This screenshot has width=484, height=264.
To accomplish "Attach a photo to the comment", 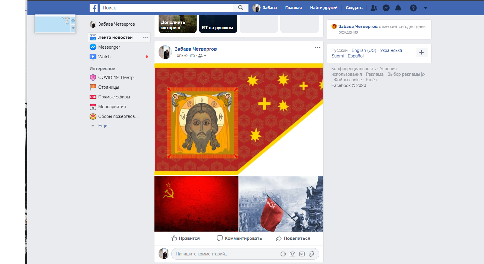I will tap(292, 254).
